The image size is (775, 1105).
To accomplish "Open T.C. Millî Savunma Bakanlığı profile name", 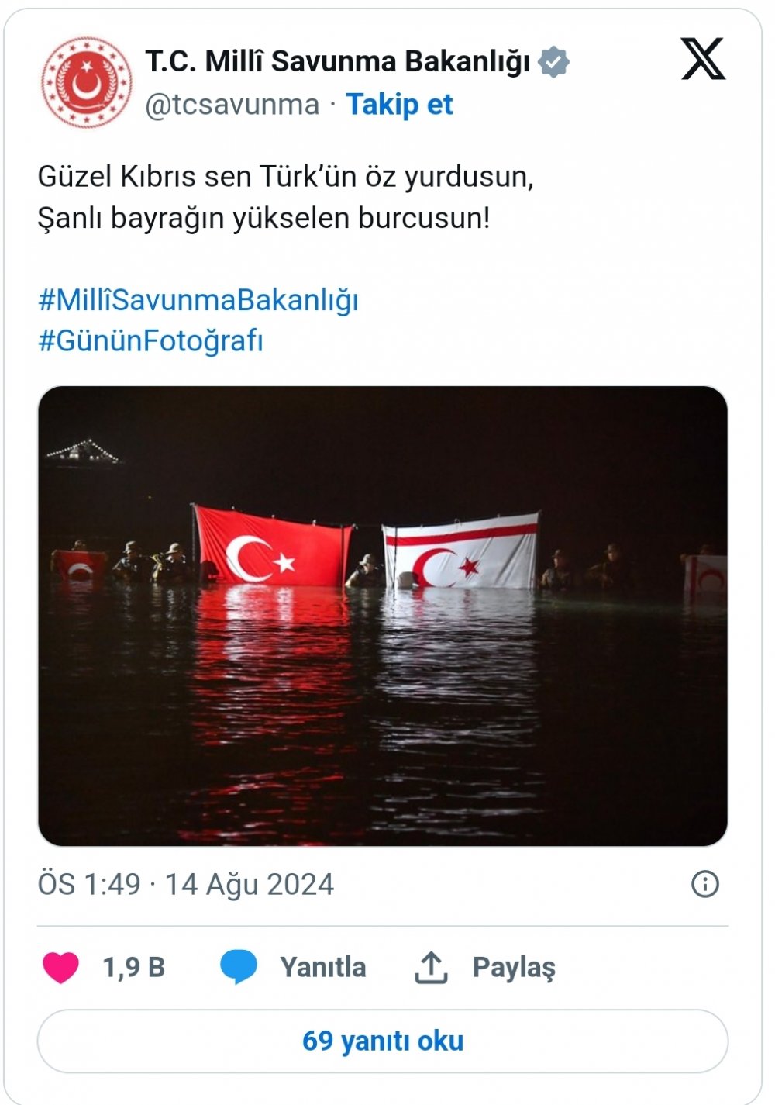I will point(338,61).
